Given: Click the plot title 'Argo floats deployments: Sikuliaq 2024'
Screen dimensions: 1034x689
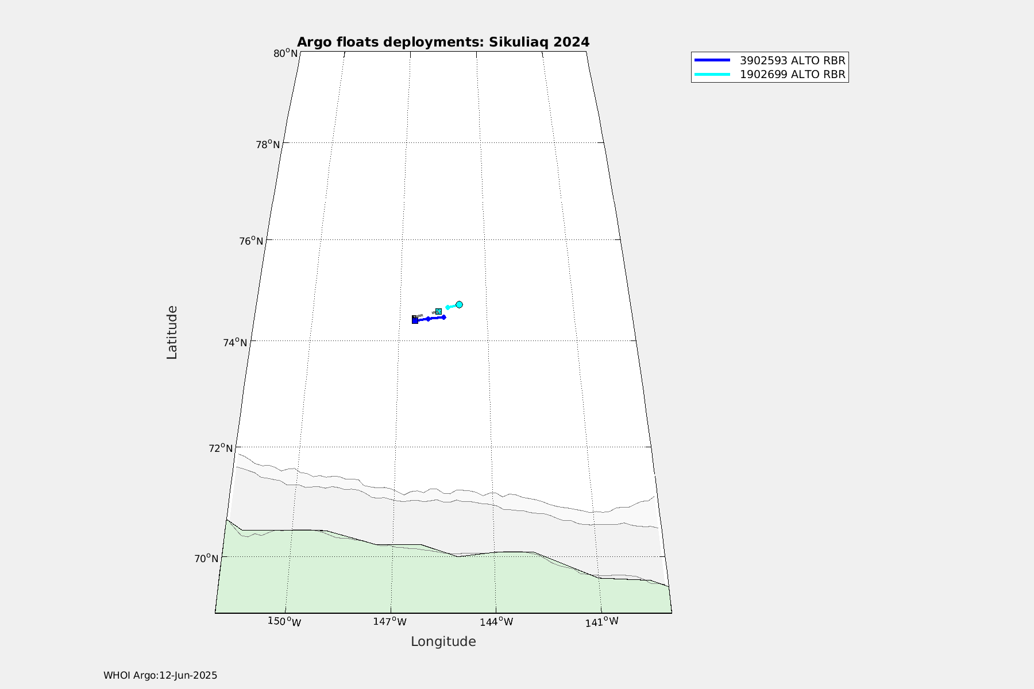Looking at the screenshot, I should (x=443, y=42).
